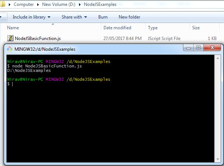Click the date 27/05/2017 8:44 PM
This screenshot has height=166, width=224.
[122, 39]
